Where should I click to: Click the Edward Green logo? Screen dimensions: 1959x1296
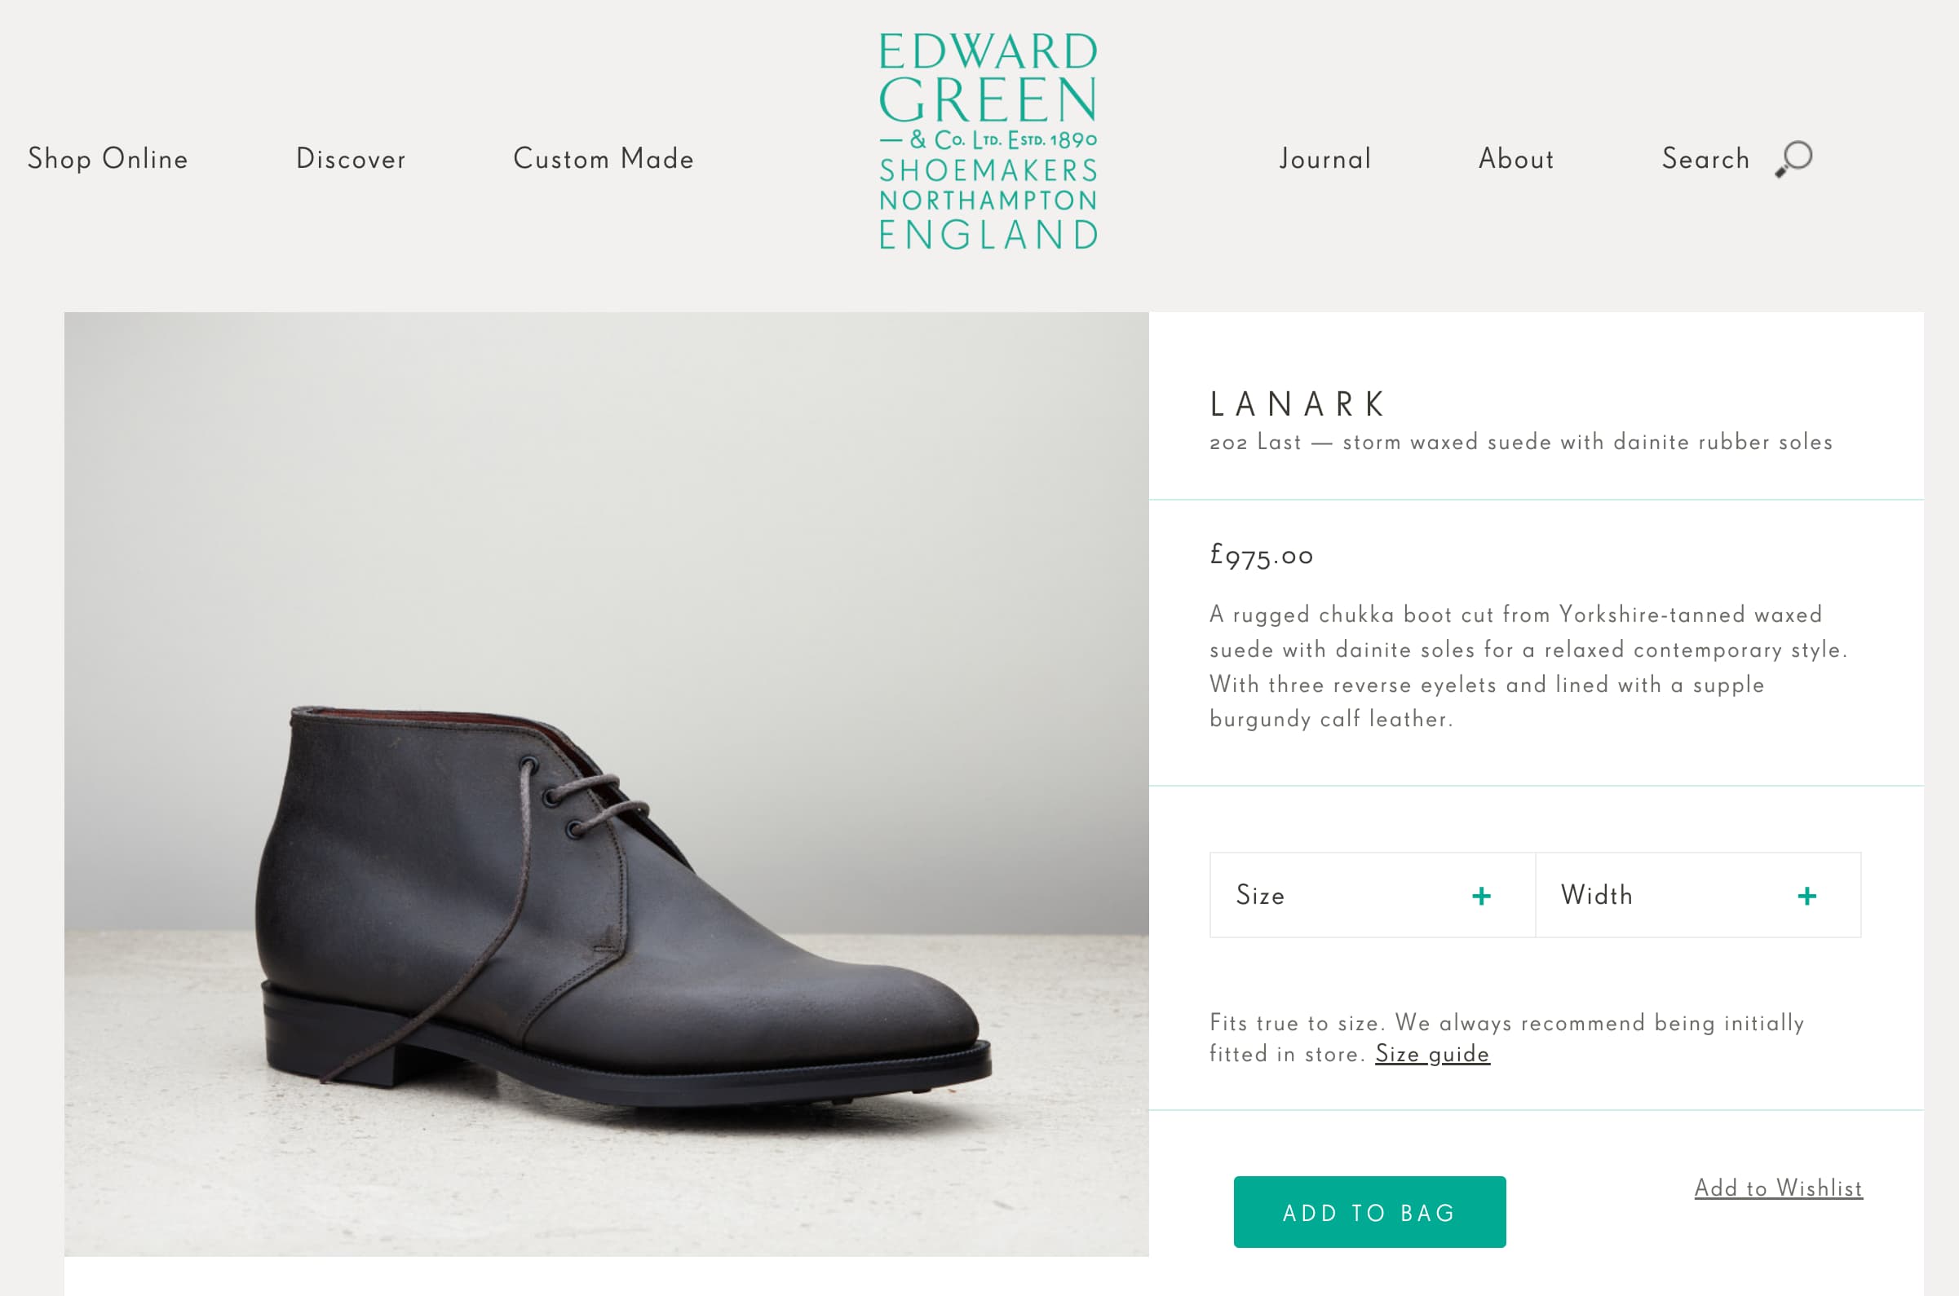tap(988, 141)
